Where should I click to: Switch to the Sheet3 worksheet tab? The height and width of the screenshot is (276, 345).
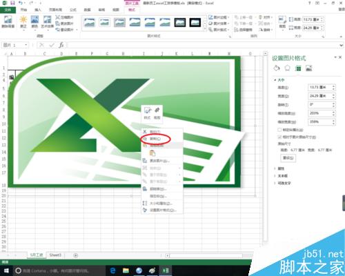[55, 255]
